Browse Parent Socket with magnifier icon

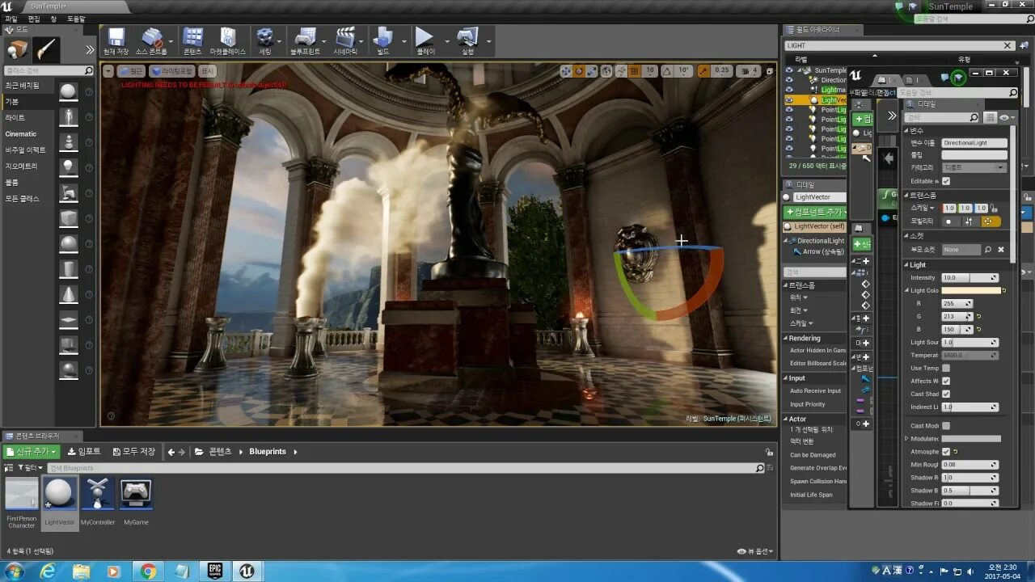click(x=988, y=250)
